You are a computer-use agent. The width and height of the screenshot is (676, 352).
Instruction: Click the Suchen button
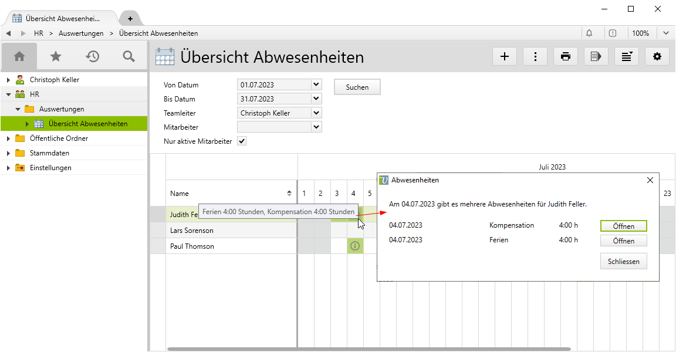pyautogui.click(x=357, y=87)
